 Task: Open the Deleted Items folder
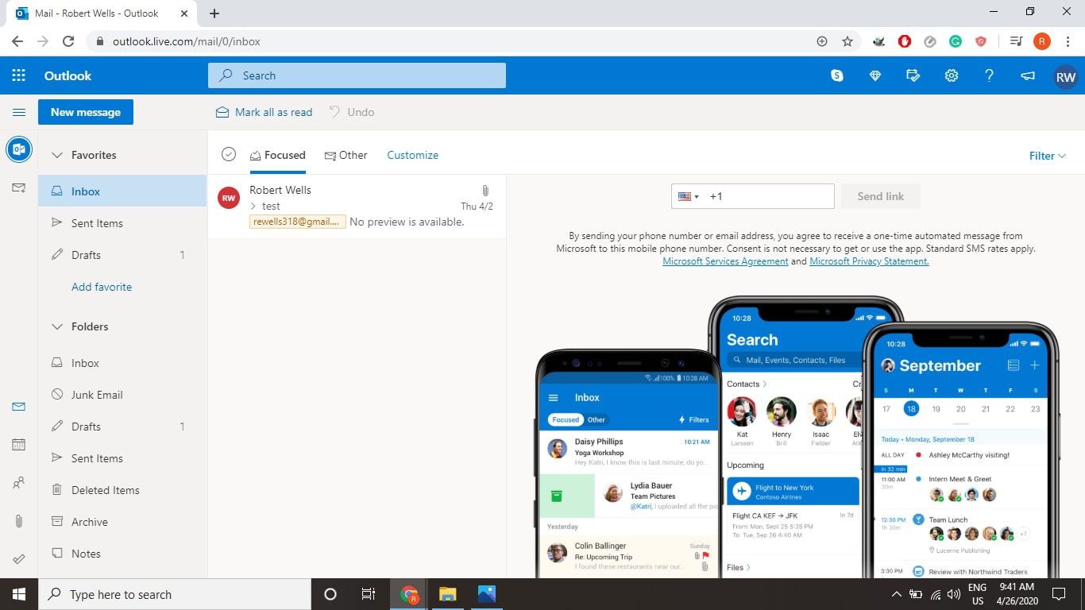click(122, 490)
